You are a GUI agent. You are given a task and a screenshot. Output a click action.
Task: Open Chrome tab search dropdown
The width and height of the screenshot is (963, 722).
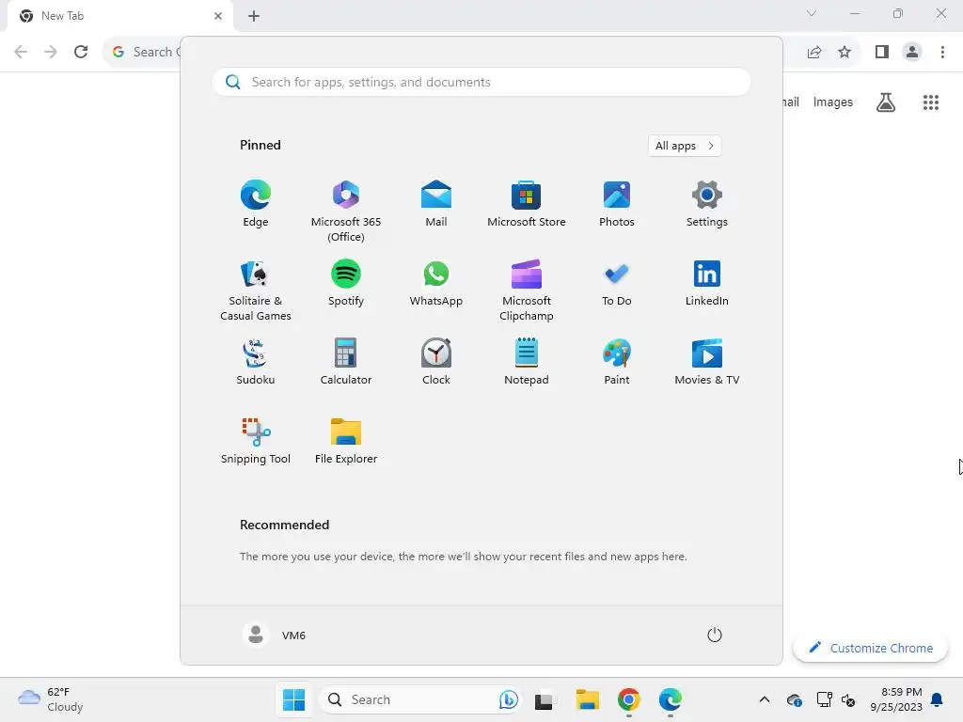[812, 13]
